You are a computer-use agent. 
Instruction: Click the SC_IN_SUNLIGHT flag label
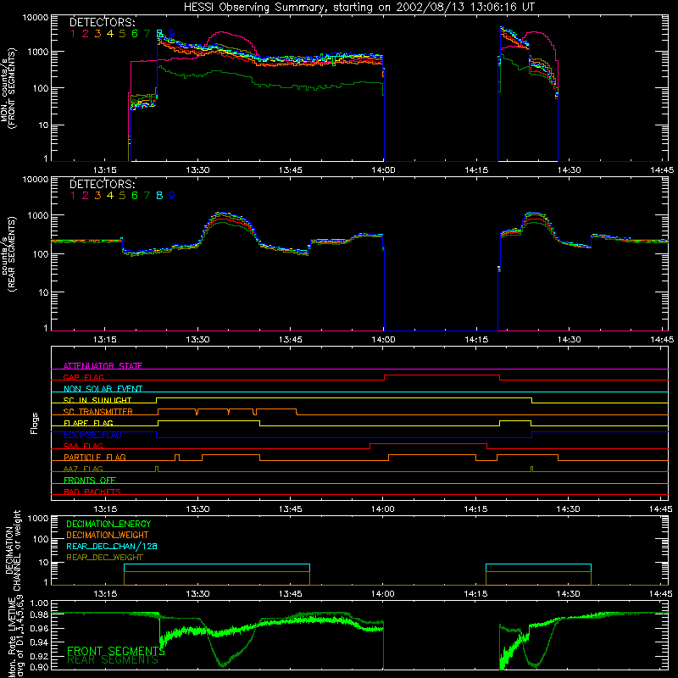point(97,400)
